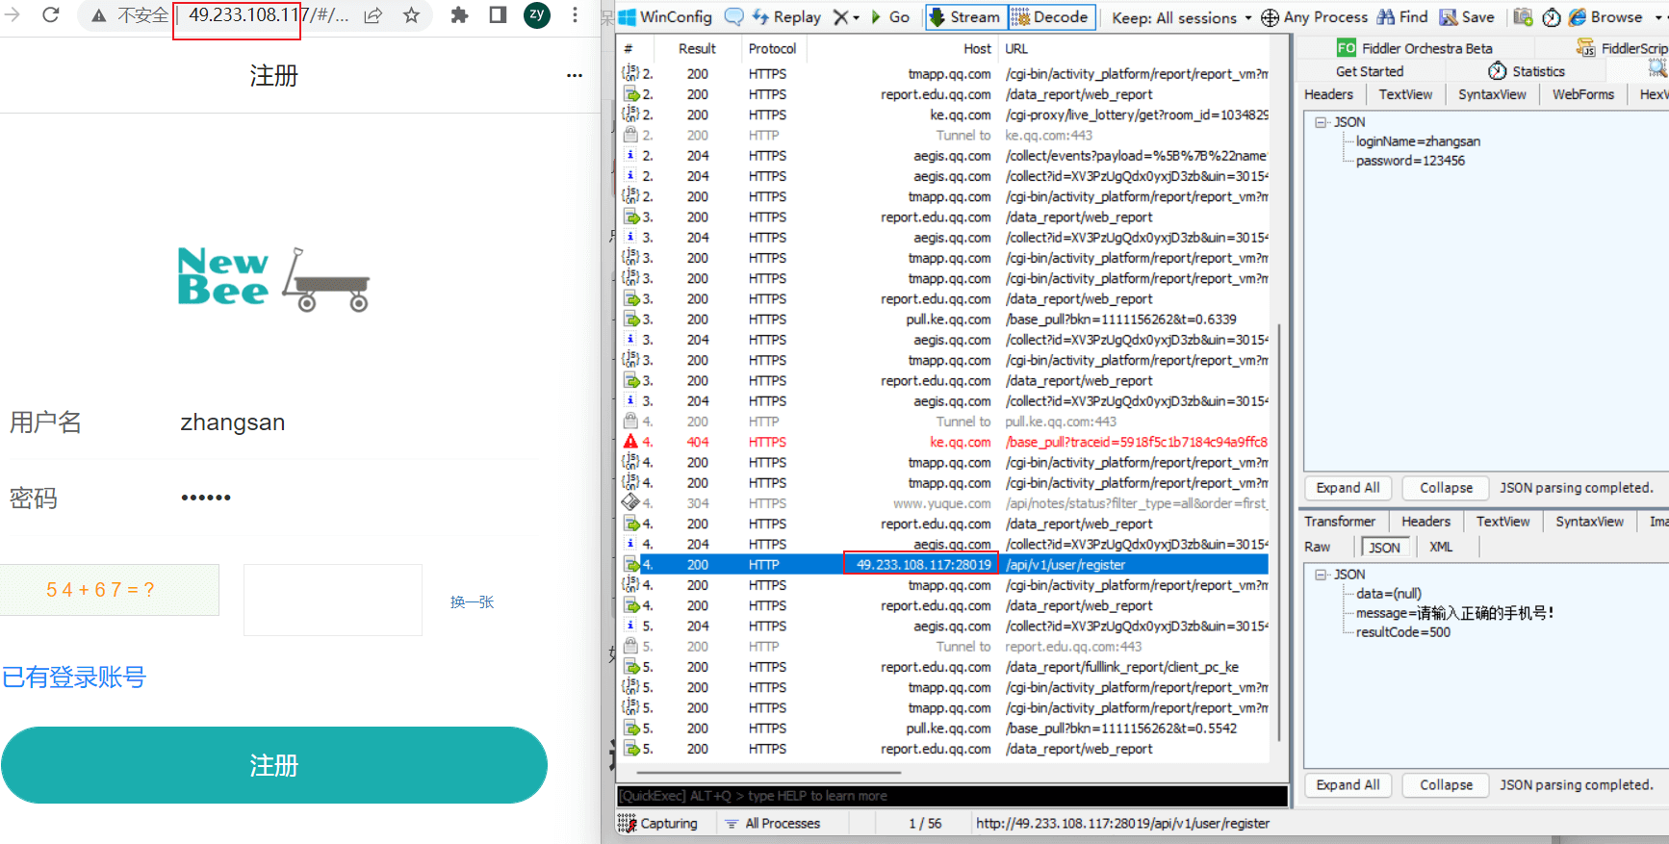Click 换一张 to refresh the captcha
The height and width of the screenshot is (844, 1669).
tap(472, 601)
